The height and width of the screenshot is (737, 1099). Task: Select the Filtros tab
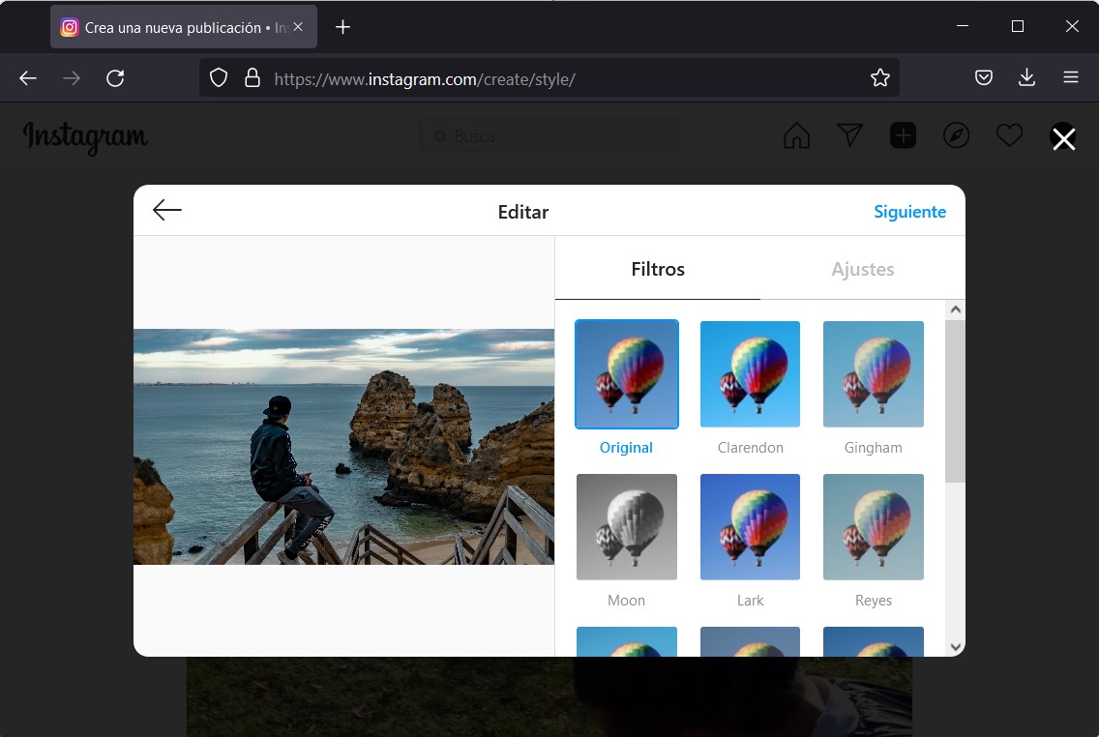(658, 270)
